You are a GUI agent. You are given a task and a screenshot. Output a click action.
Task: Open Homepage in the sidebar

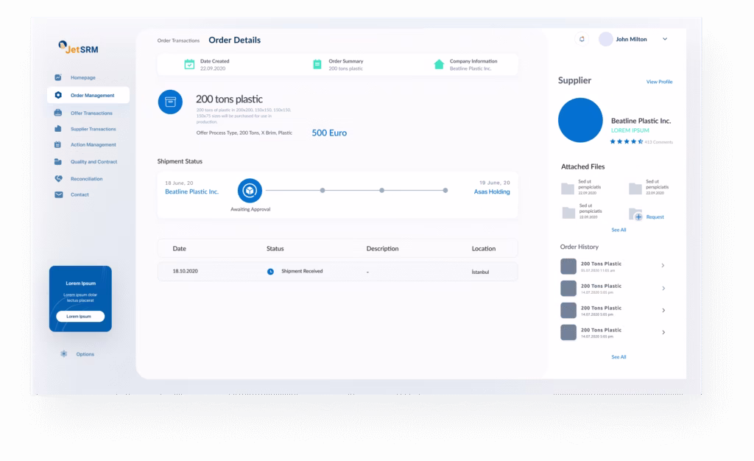coord(82,77)
